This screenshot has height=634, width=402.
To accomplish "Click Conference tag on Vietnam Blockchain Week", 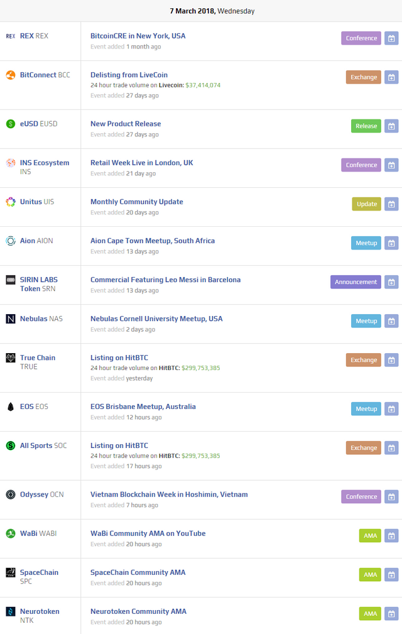I will (361, 497).
